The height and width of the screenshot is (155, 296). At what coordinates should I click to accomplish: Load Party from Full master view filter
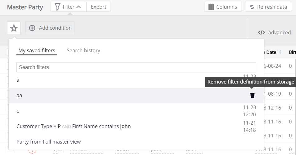point(48,142)
